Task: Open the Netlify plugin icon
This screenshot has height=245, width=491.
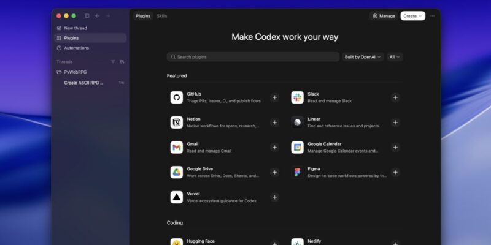Action: tap(298, 242)
